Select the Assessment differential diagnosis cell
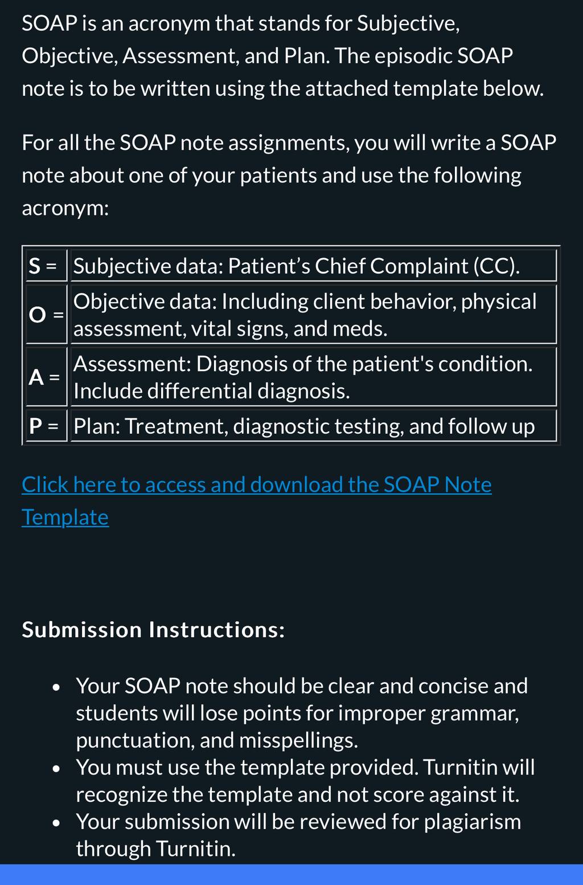The width and height of the screenshot is (583, 885). [x=313, y=377]
